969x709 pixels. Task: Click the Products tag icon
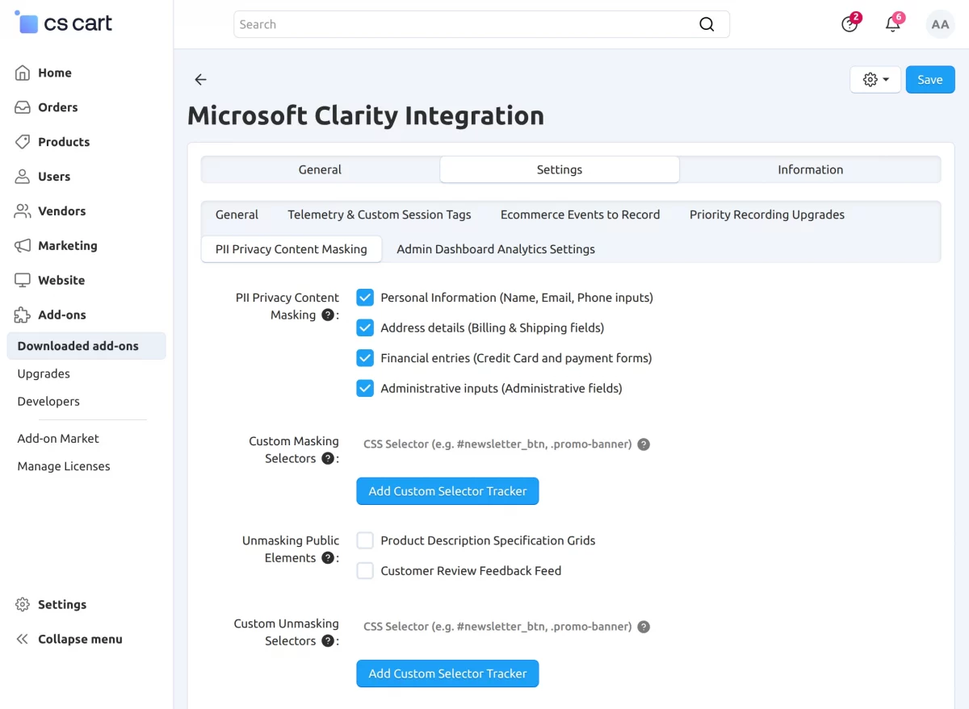23,142
